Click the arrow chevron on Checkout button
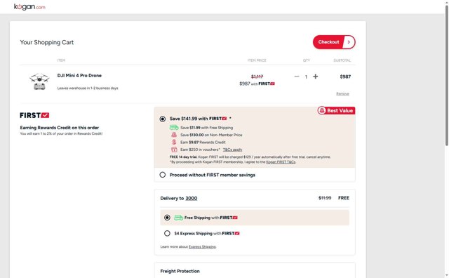Image resolution: width=449 pixels, height=278 pixels. pyautogui.click(x=349, y=42)
